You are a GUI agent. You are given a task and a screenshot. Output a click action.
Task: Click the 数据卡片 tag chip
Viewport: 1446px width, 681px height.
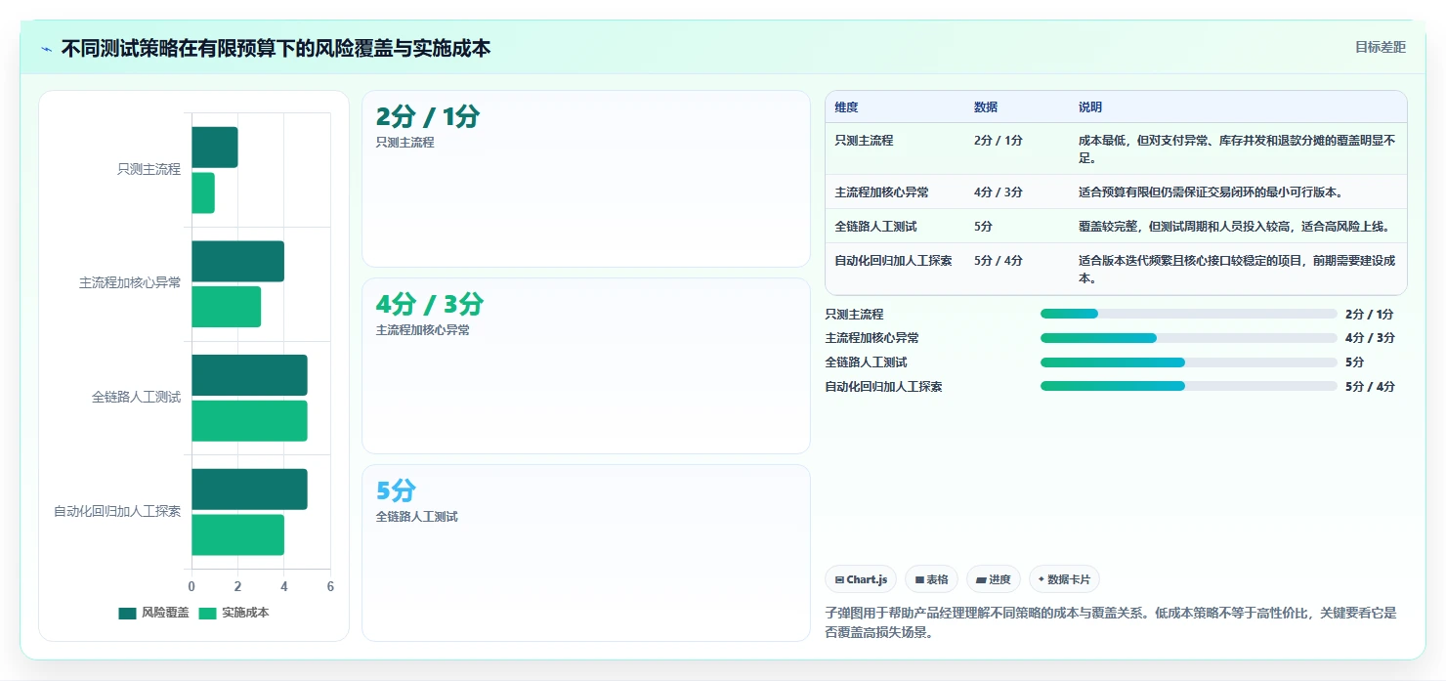click(x=1064, y=579)
